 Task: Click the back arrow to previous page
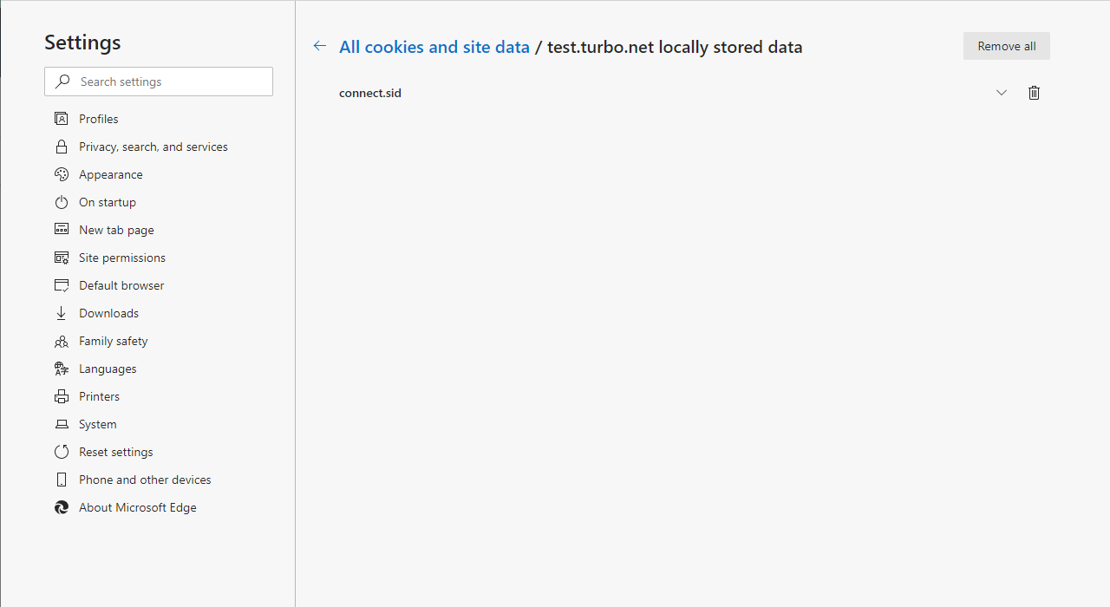click(319, 46)
